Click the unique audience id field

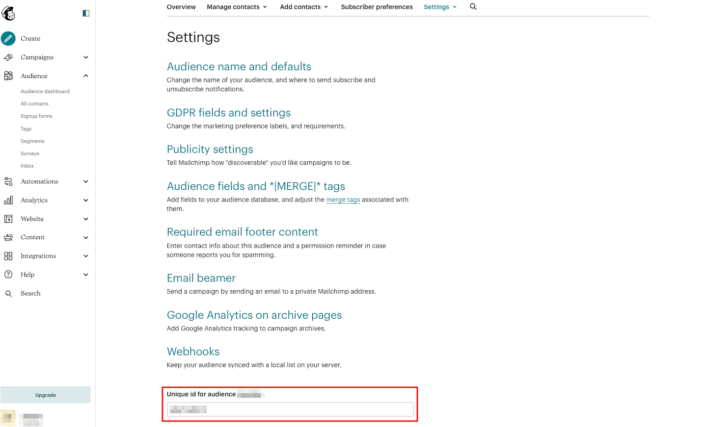pos(290,409)
